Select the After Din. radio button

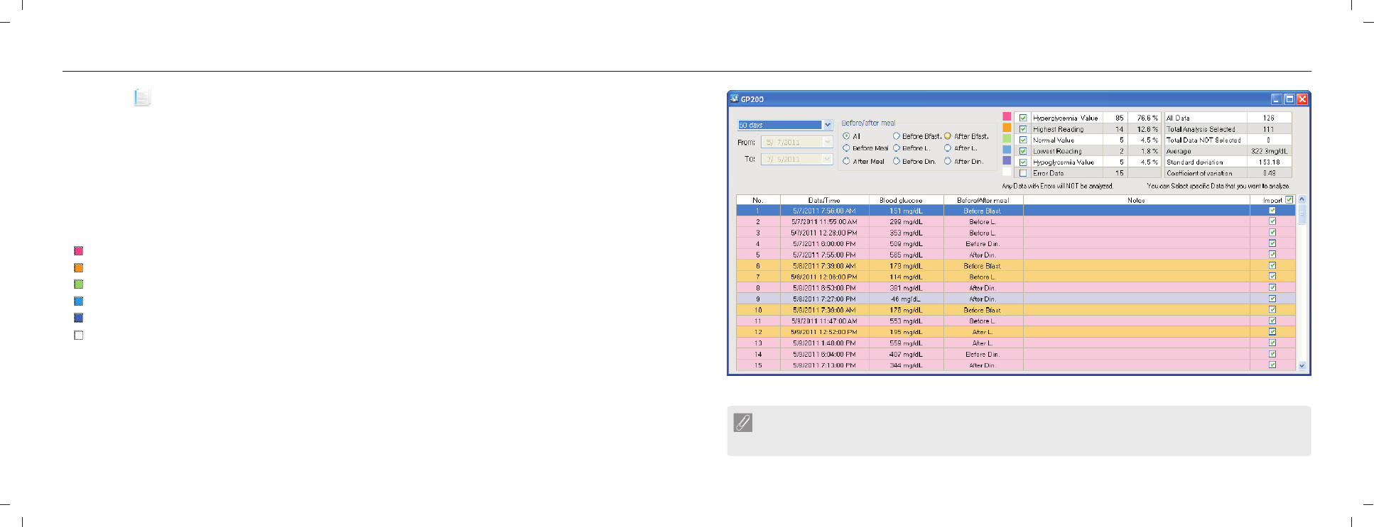point(948,161)
